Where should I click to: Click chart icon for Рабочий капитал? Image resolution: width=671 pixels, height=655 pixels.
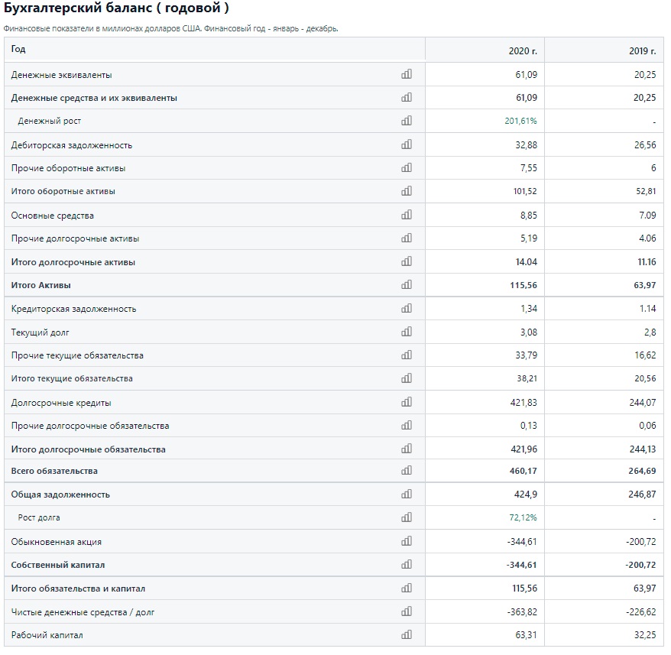(407, 634)
